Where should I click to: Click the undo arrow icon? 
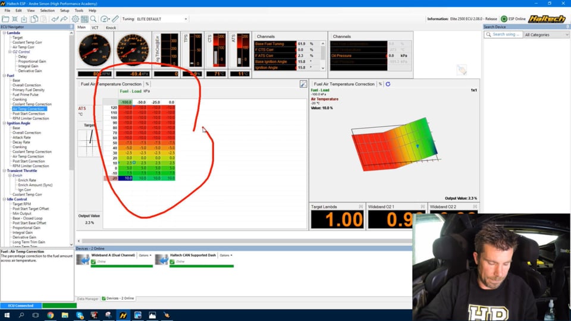55,19
